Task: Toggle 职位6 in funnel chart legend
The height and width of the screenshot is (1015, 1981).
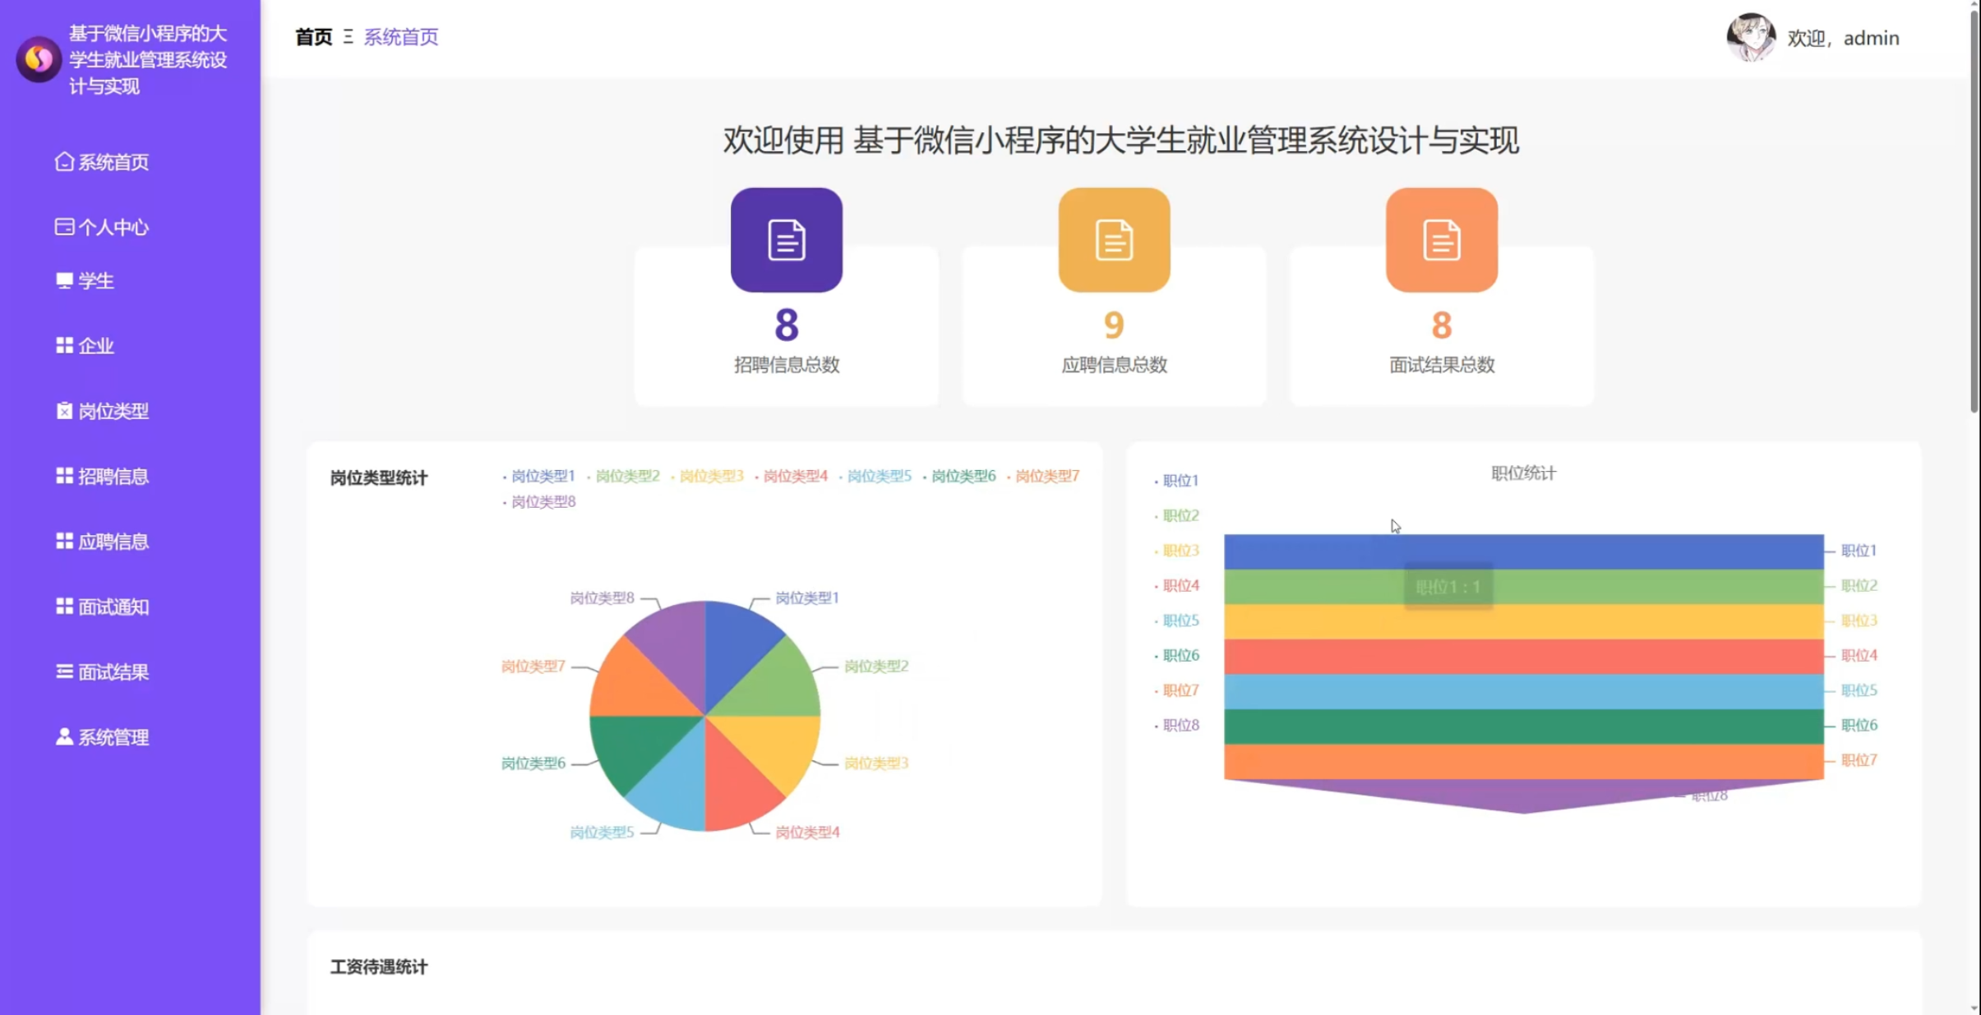Action: point(1176,655)
